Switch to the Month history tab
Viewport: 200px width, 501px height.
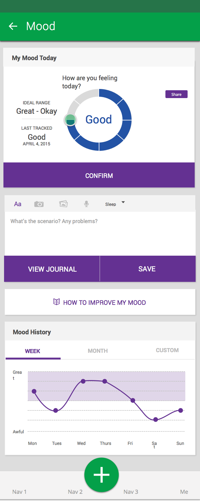click(x=97, y=351)
